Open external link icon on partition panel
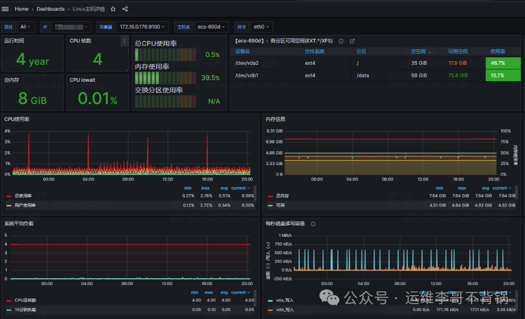The image size is (525, 319). click(x=352, y=41)
